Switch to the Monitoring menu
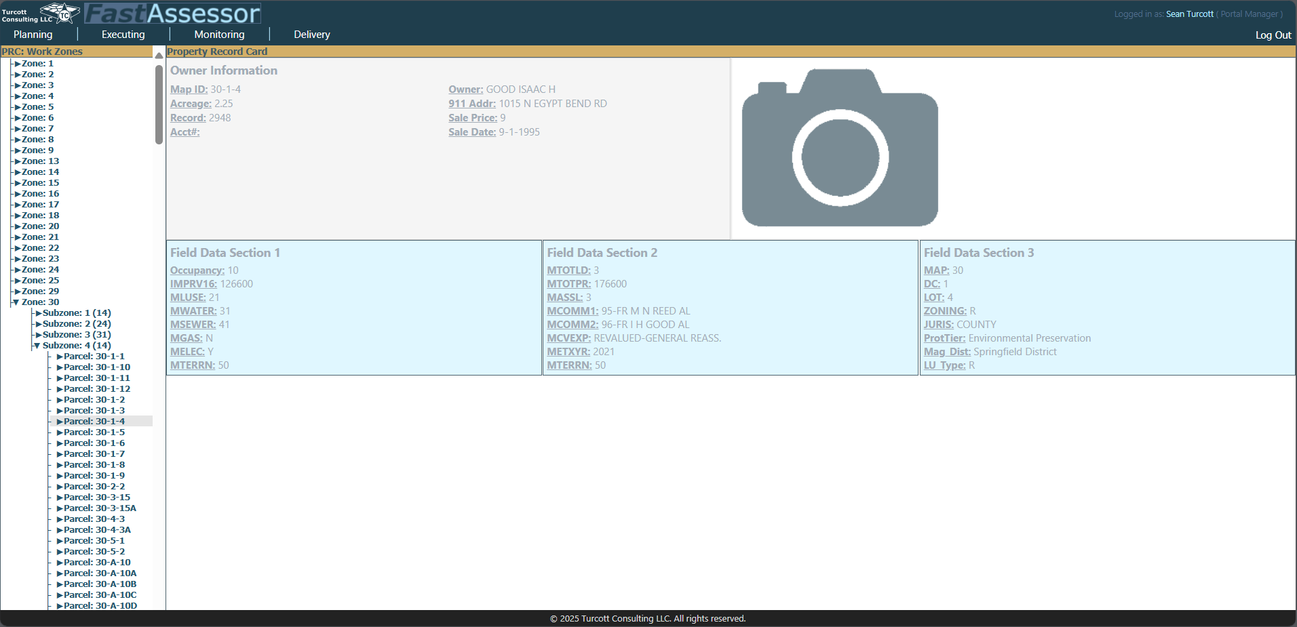Screen dimensions: 1297x627 coord(219,35)
